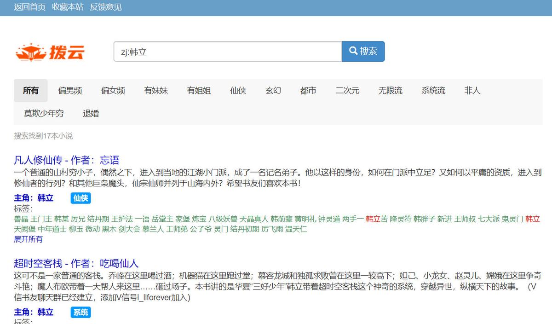
Task: Click the 七大派 tag
Action: [489, 219]
